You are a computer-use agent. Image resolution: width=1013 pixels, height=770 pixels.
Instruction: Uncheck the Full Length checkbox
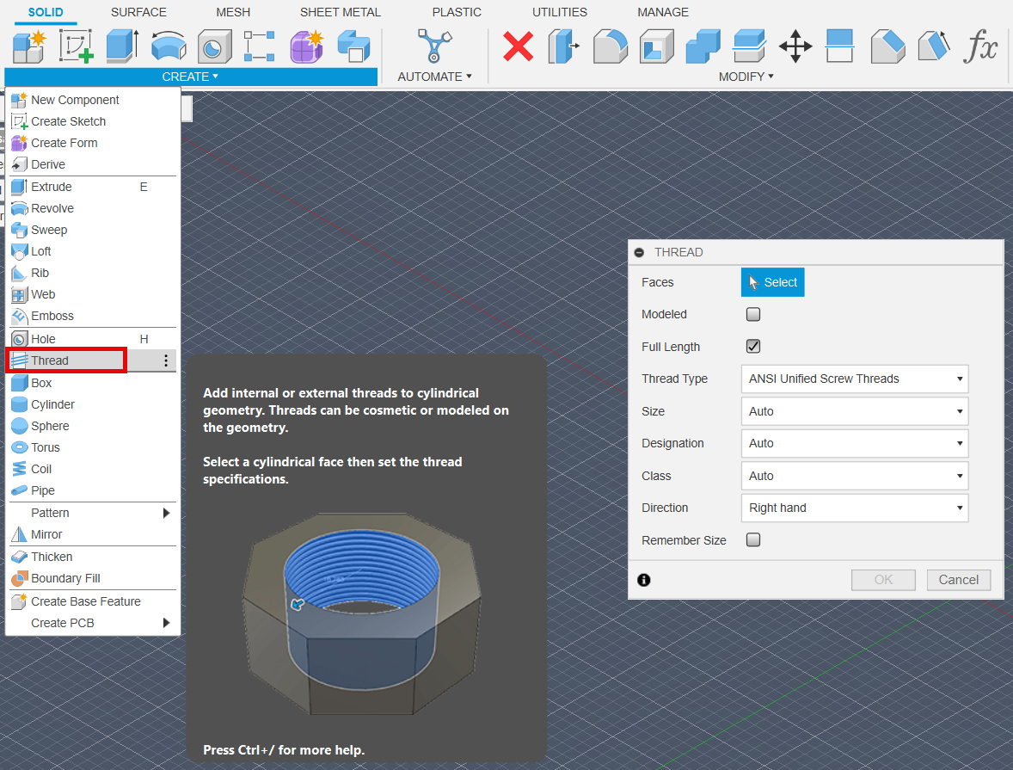pyautogui.click(x=753, y=347)
